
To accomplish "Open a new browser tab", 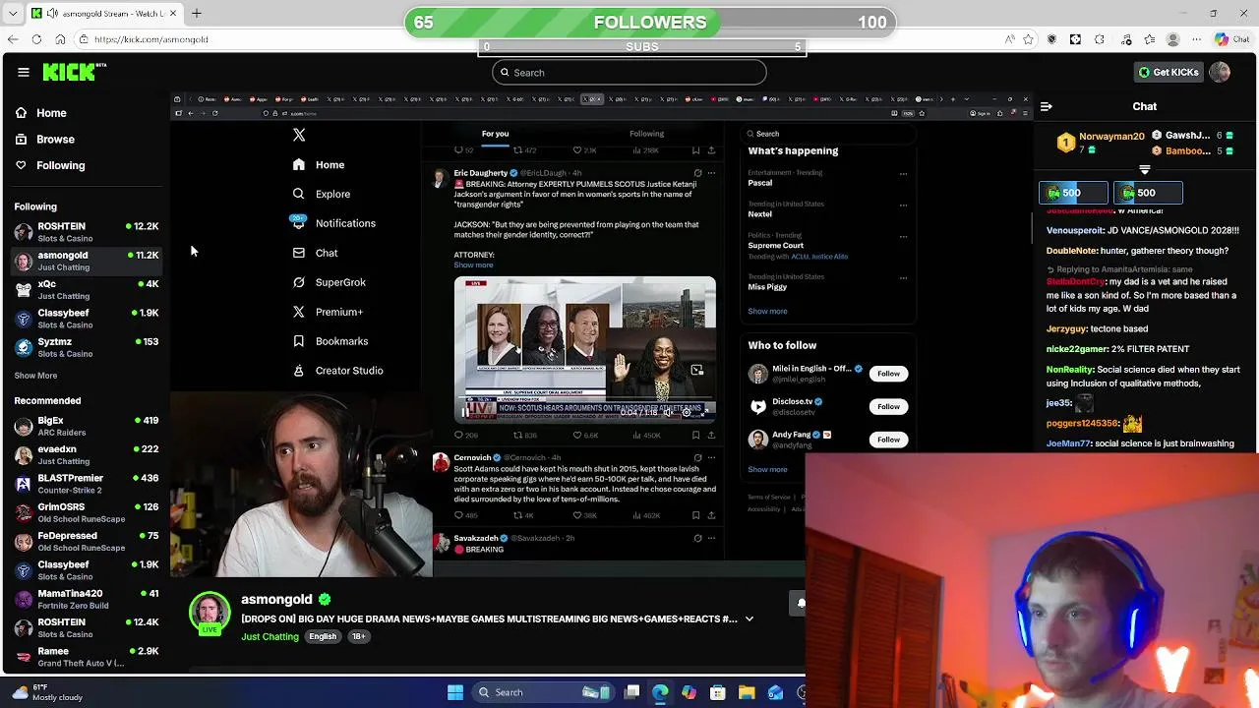I will [x=196, y=14].
